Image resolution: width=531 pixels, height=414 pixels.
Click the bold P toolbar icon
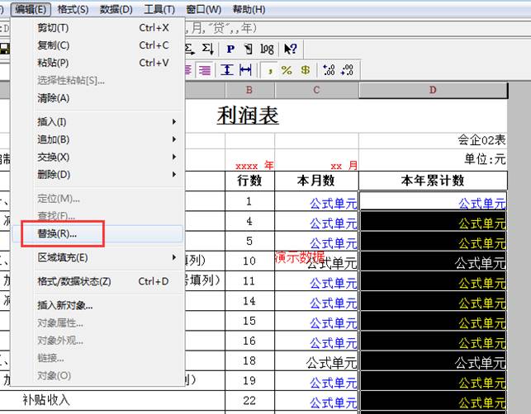[230, 49]
